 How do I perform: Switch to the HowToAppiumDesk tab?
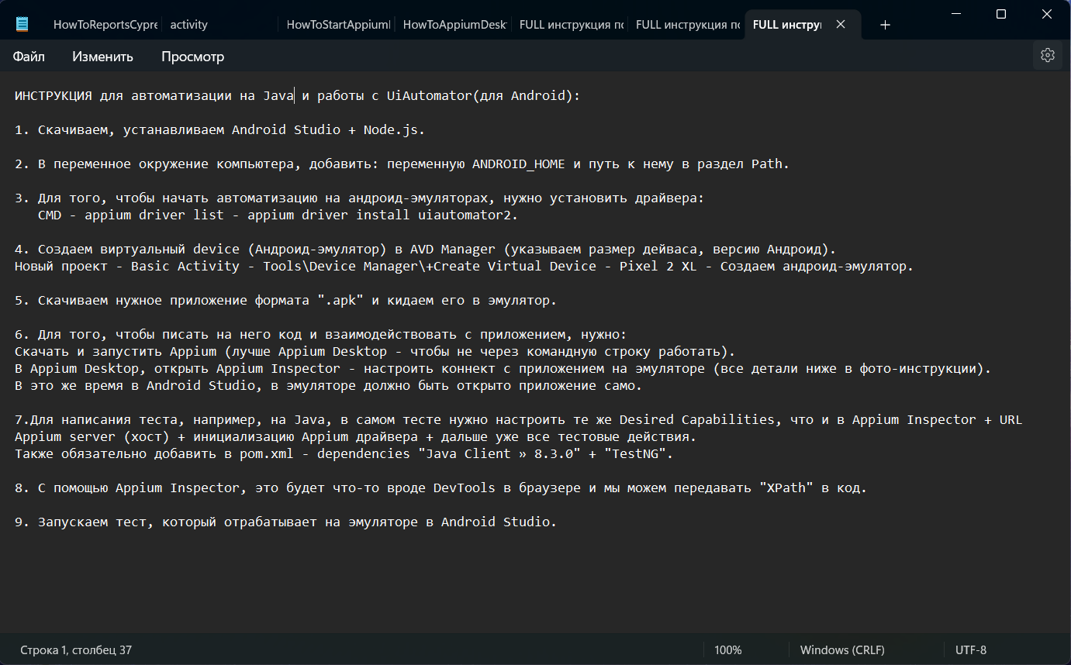pyautogui.click(x=455, y=25)
